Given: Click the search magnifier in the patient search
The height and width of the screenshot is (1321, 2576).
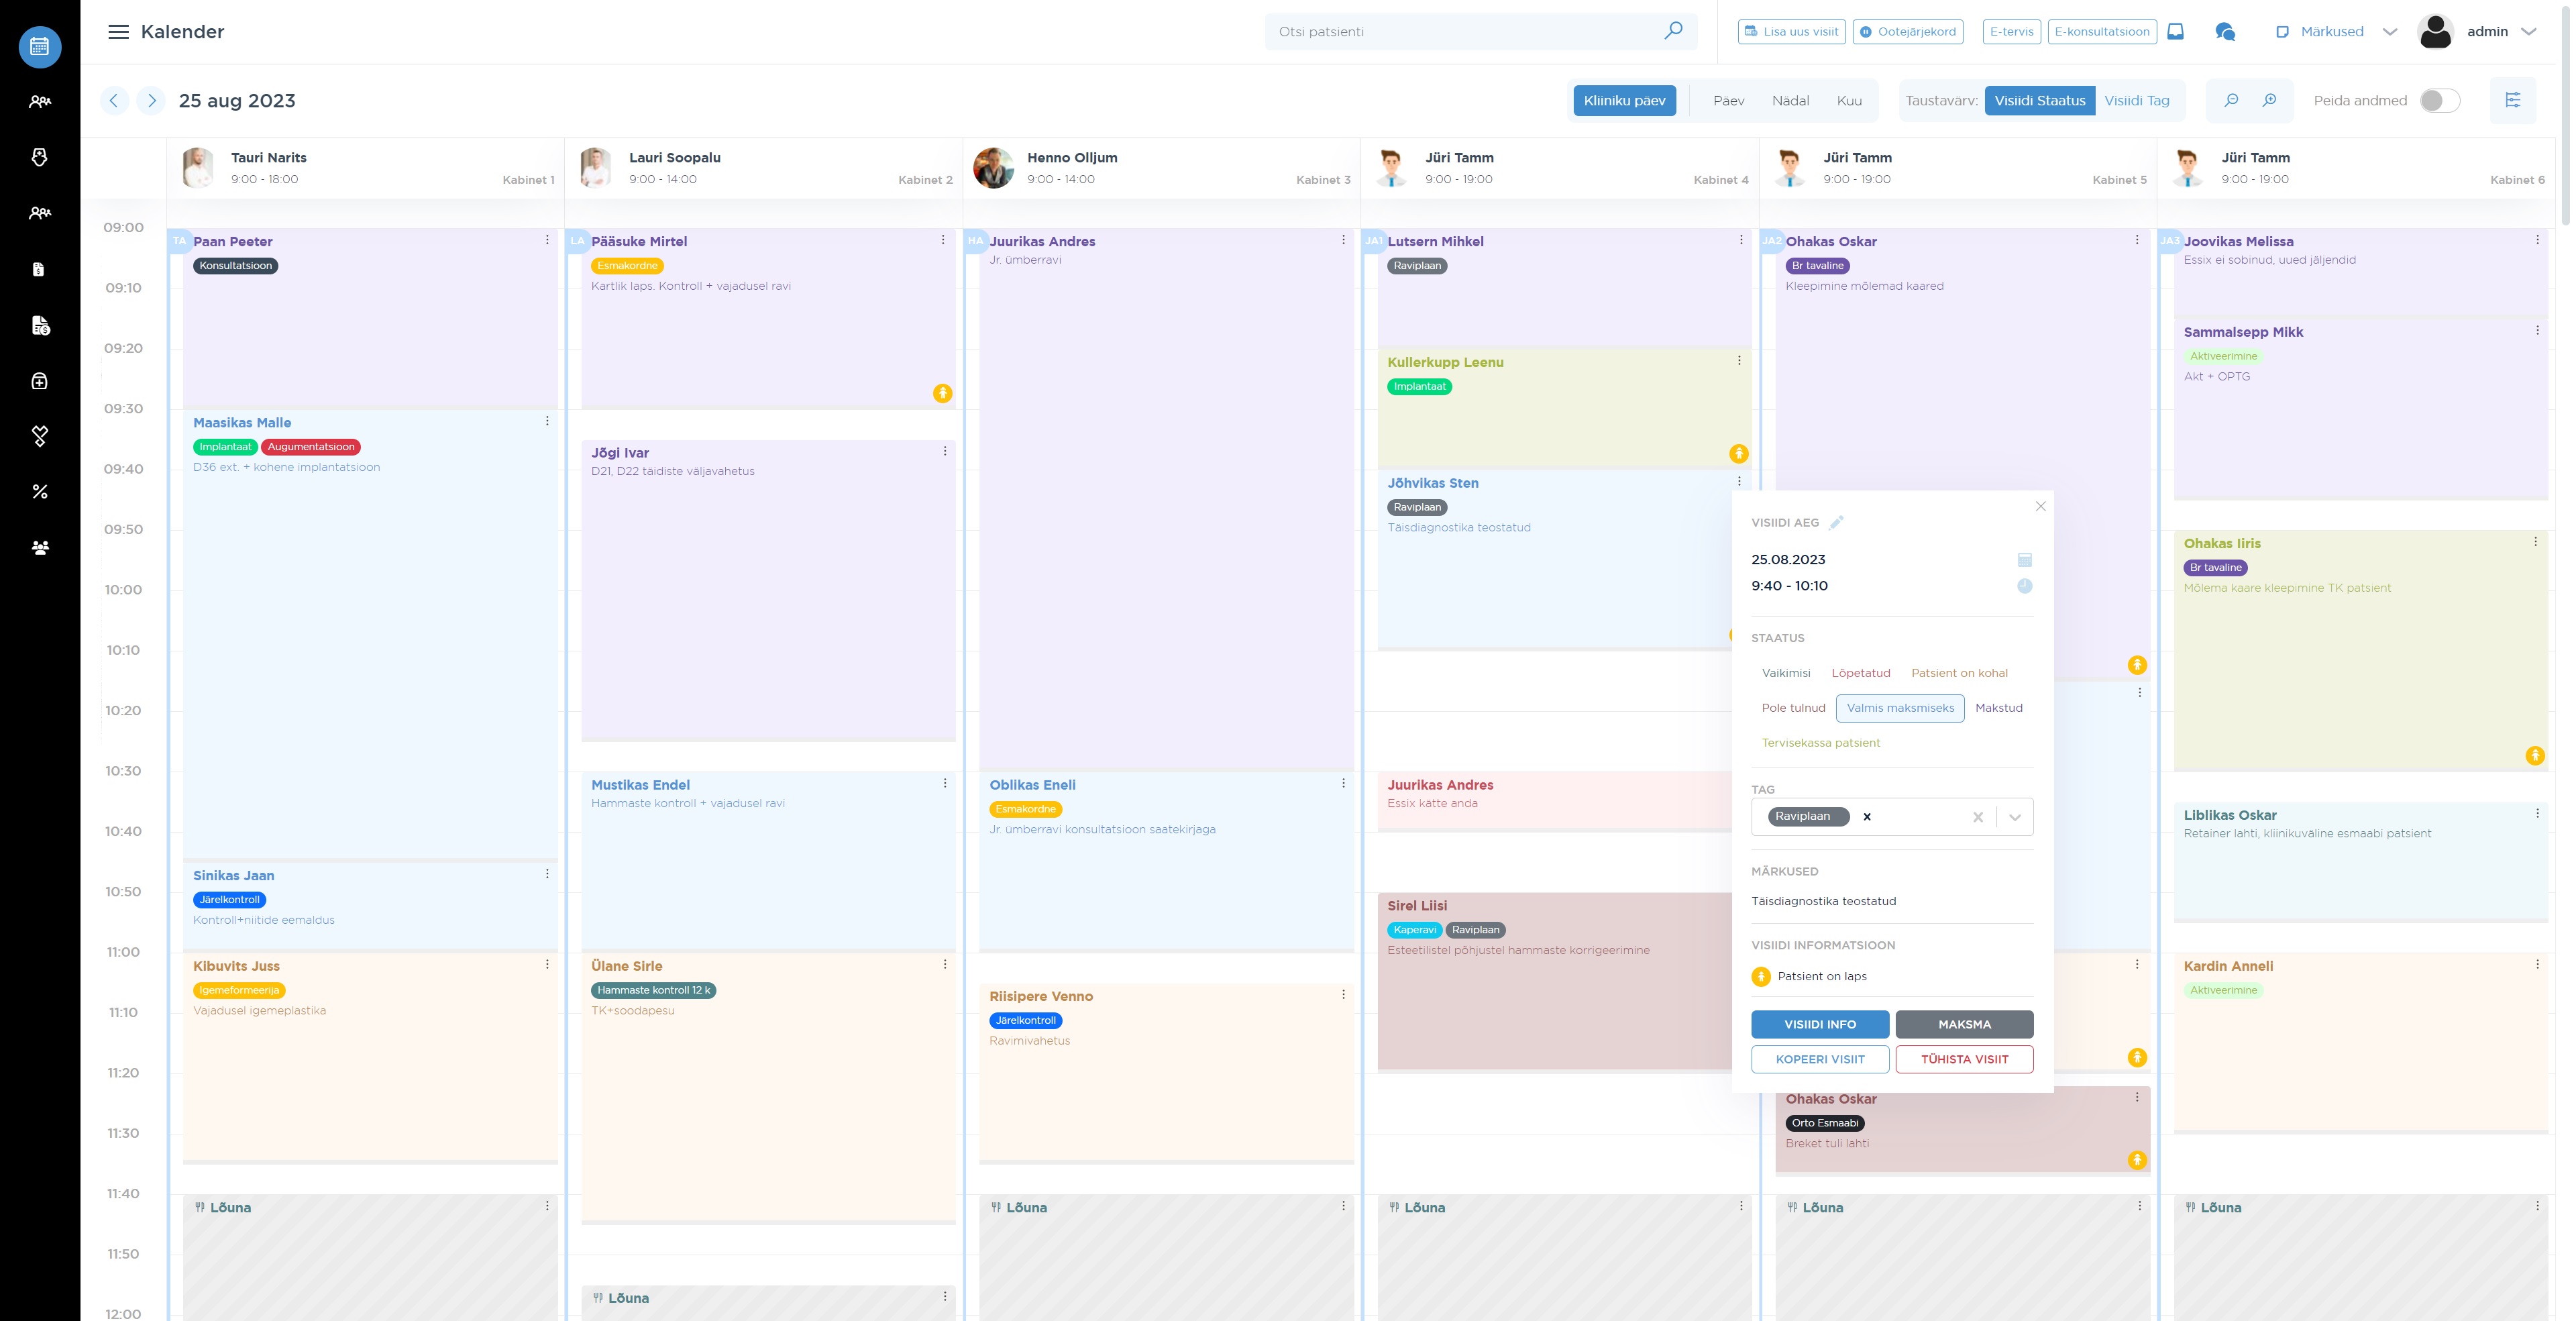Looking at the screenshot, I should [1673, 31].
